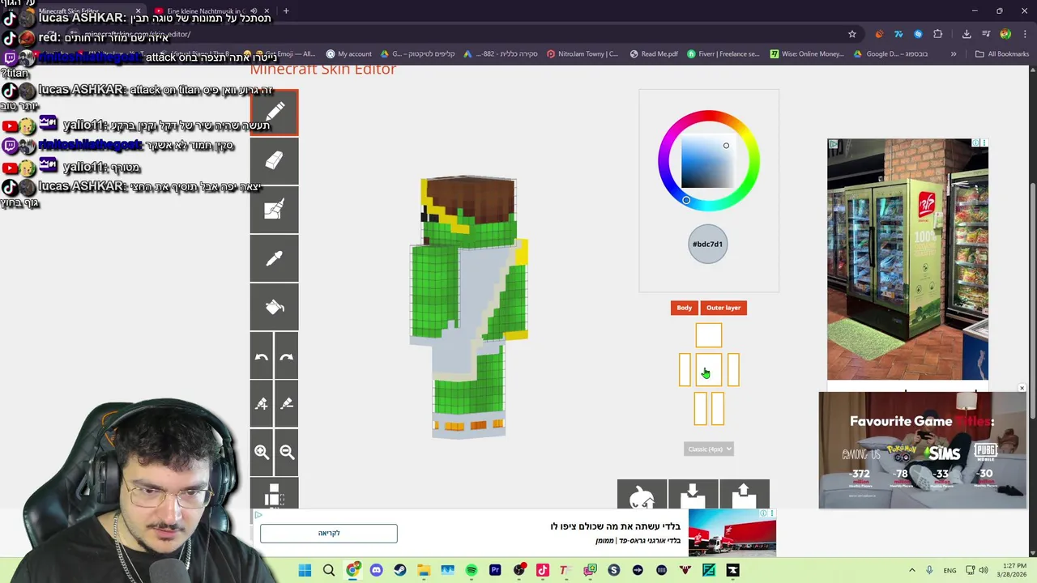
Task: Show hidden system tray icons
Action: tap(911, 570)
